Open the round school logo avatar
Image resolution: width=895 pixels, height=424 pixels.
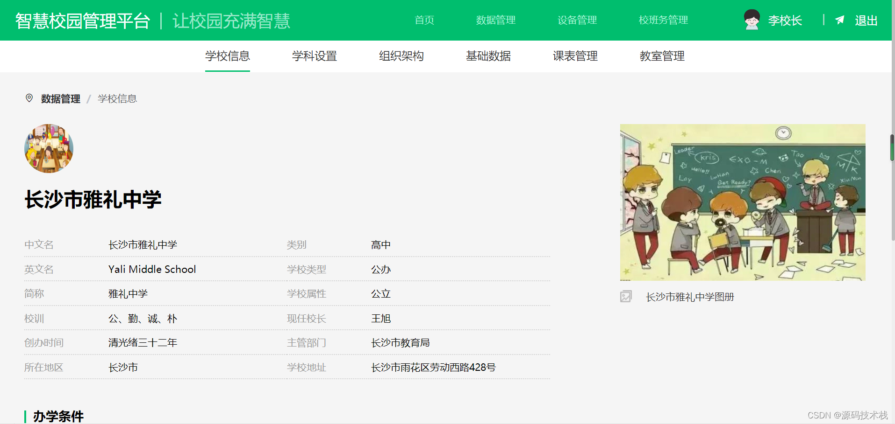[x=49, y=148]
